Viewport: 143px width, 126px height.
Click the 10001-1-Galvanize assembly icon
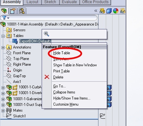9,99
